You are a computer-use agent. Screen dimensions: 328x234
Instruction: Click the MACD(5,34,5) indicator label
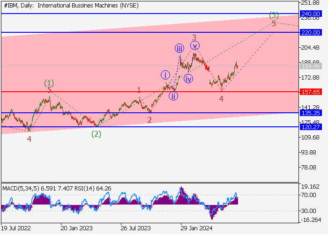[x=21, y=189]
